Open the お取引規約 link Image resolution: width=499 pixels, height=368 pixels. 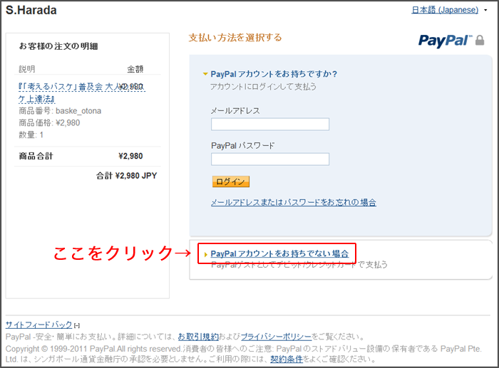tap(198, 337)
